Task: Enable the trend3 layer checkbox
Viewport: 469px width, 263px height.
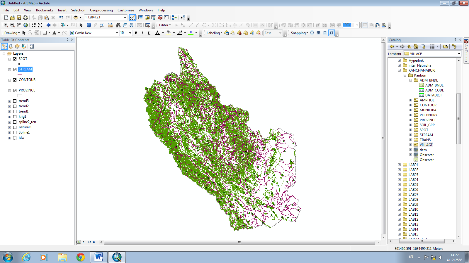Action: pos(15,101)
